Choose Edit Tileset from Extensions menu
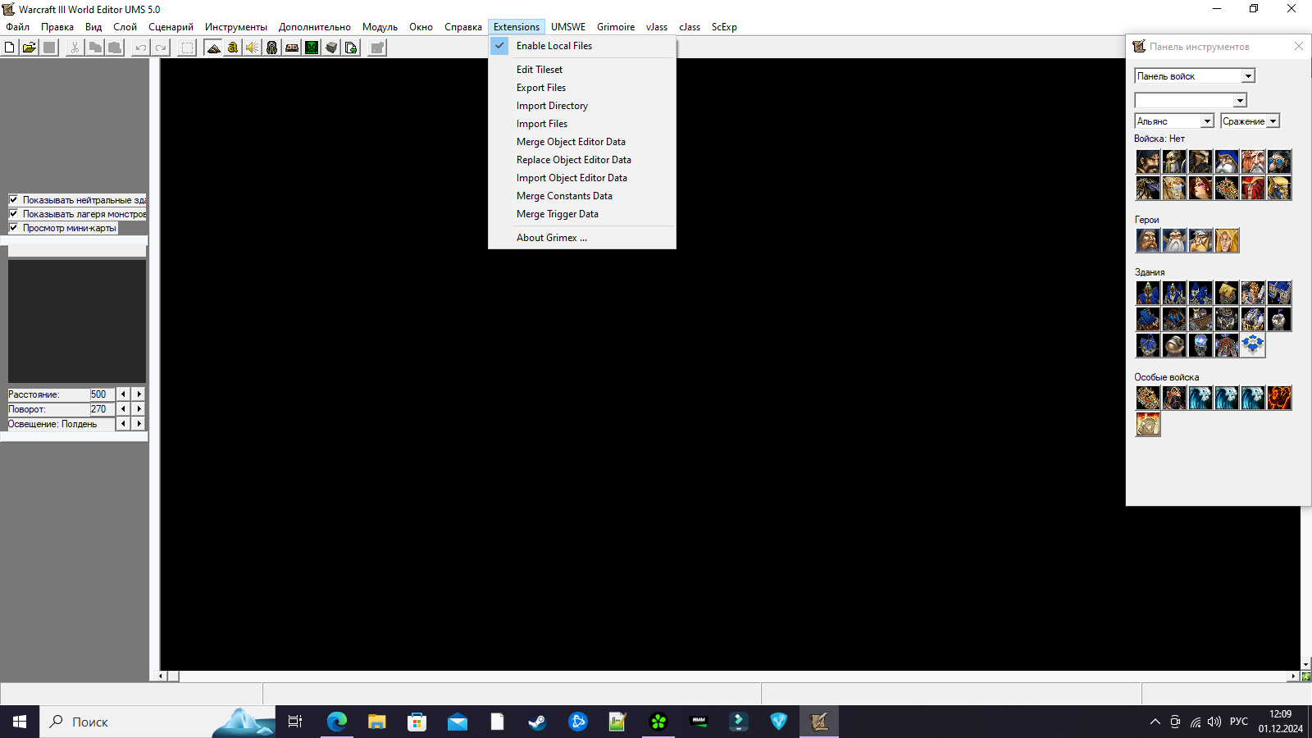The width and height of the screenshot is (1312, 738). pos(582,70)
